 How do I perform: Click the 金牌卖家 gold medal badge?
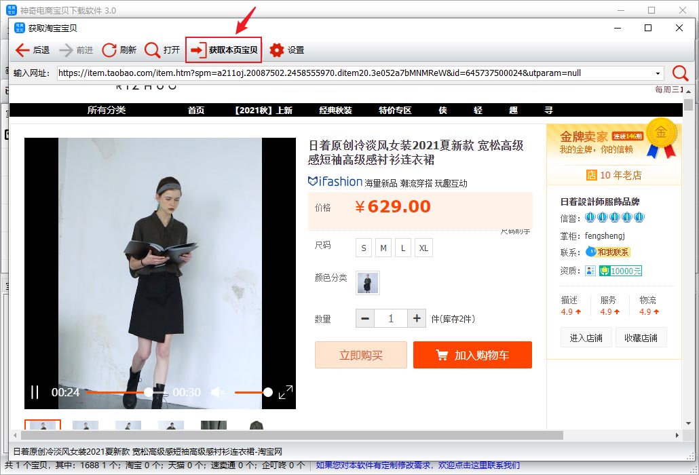[x=662, y=138]
